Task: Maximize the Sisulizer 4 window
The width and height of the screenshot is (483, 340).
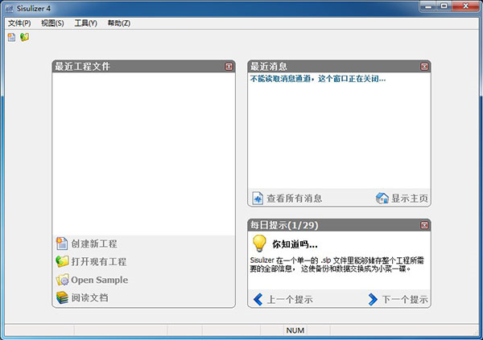Action: tap(444, 6)
